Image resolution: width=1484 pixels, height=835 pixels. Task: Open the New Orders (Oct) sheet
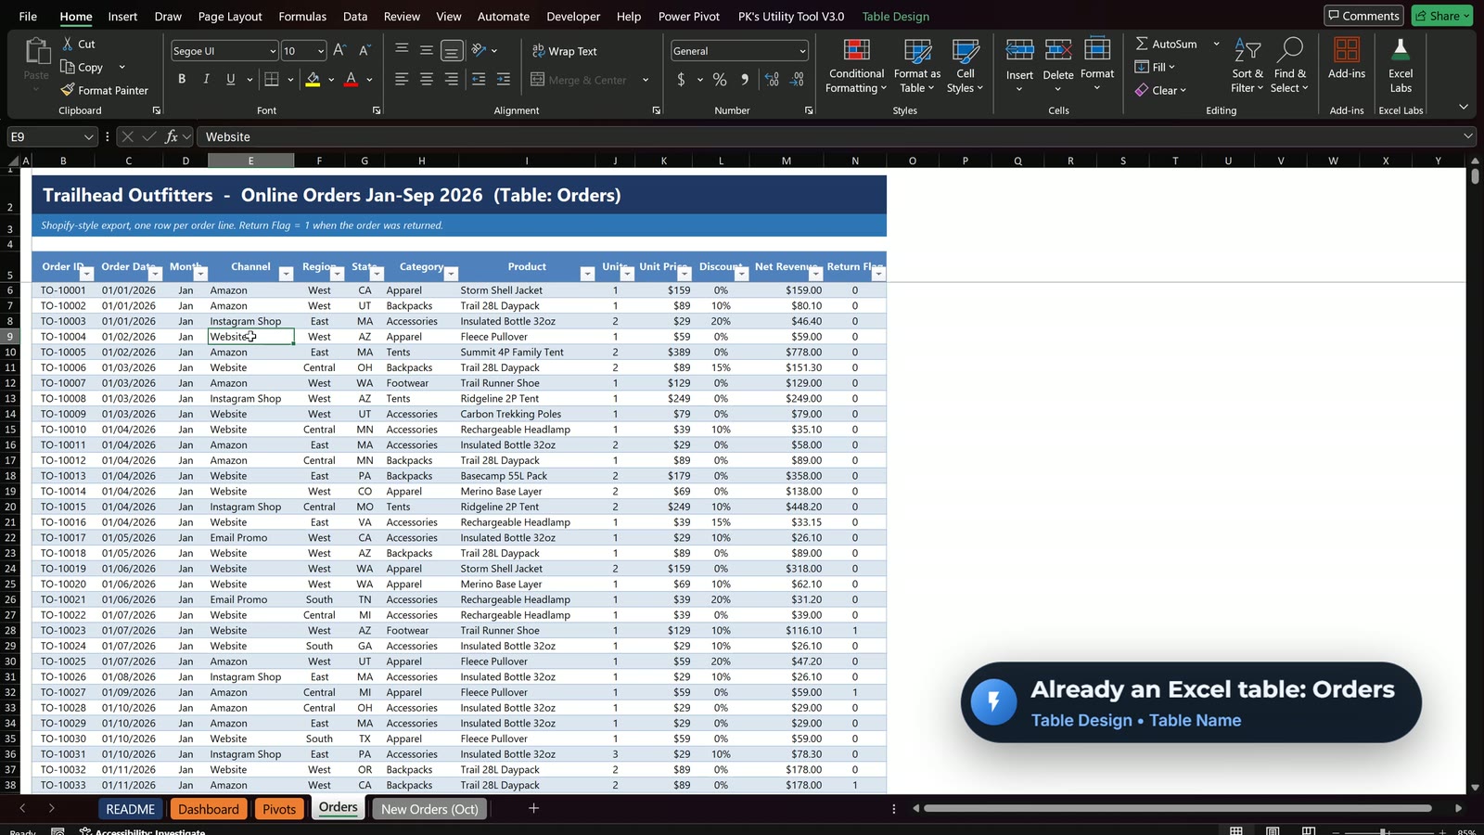tap(429, 809)
